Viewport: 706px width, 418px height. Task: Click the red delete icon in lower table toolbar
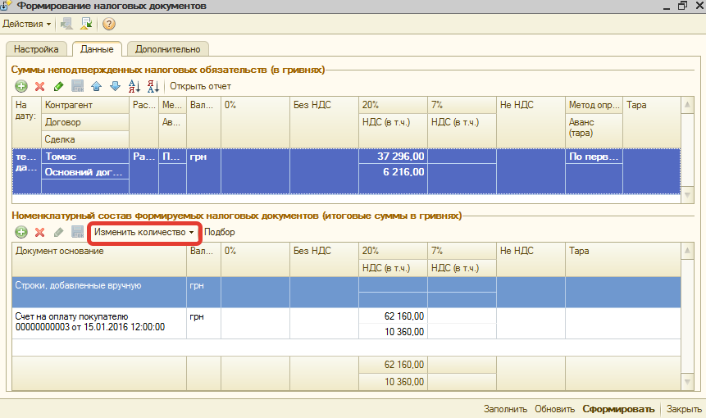pos(39,233)
